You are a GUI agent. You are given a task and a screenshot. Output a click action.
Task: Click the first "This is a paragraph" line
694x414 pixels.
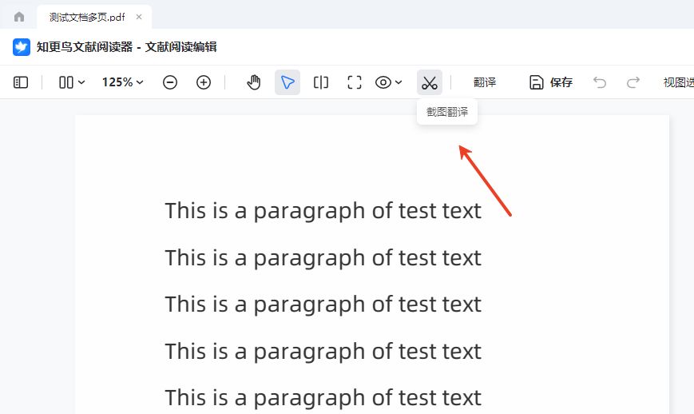(323, 211)
